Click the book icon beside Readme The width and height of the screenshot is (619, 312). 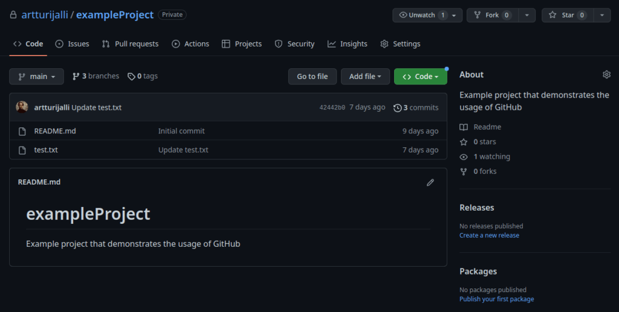point(464,127)
